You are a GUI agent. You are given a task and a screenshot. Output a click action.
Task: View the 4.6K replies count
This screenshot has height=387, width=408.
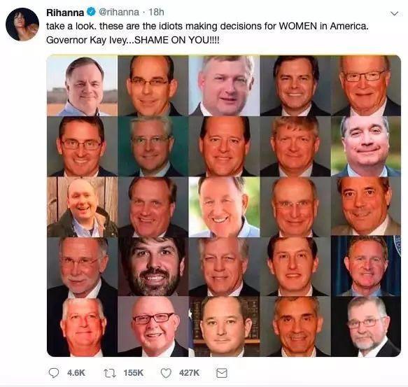point(76,373)
